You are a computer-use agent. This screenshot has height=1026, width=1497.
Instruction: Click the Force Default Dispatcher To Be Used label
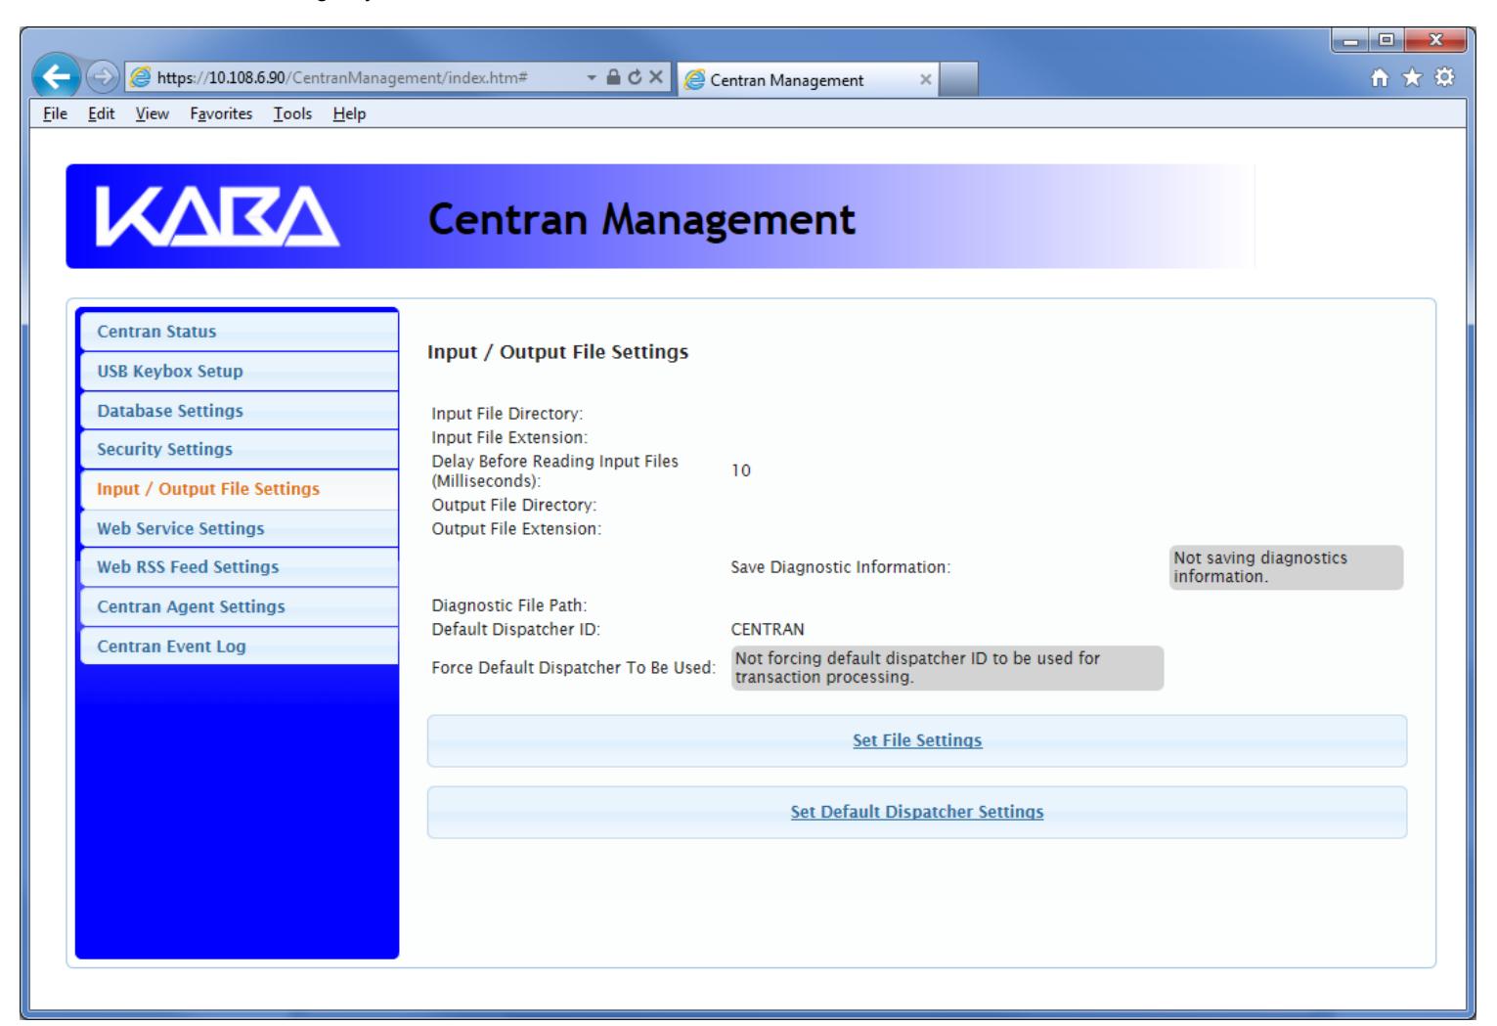pyautogui.click(x=574, y=668)
